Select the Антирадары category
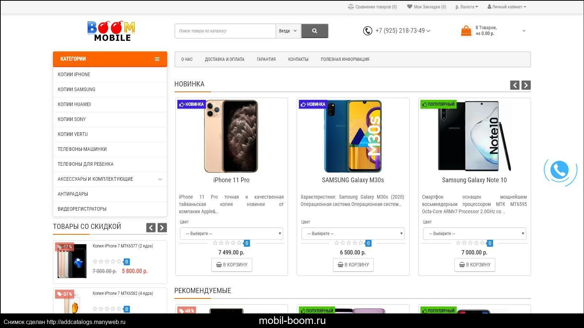 (110, 194)
